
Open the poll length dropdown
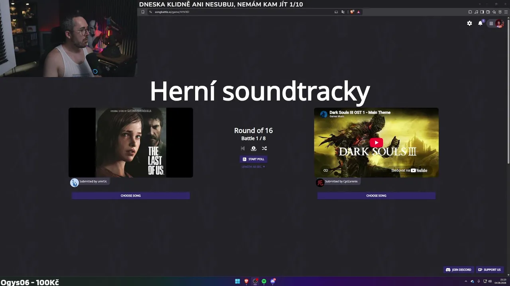pyautogui.click(x=253, y=167)
